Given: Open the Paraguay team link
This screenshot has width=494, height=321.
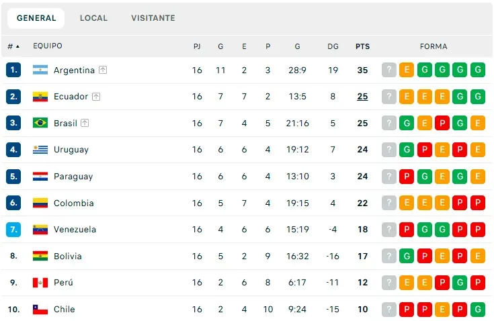Looking at the screenshot, I should (x=73, y=177).
